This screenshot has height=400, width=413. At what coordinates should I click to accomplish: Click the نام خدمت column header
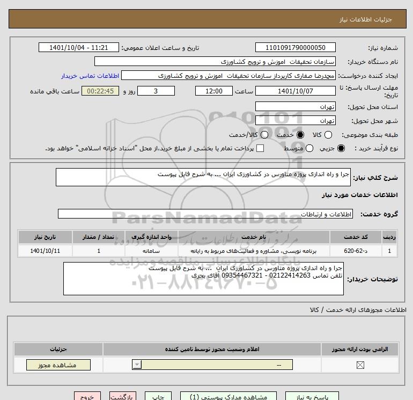point(254,237)
